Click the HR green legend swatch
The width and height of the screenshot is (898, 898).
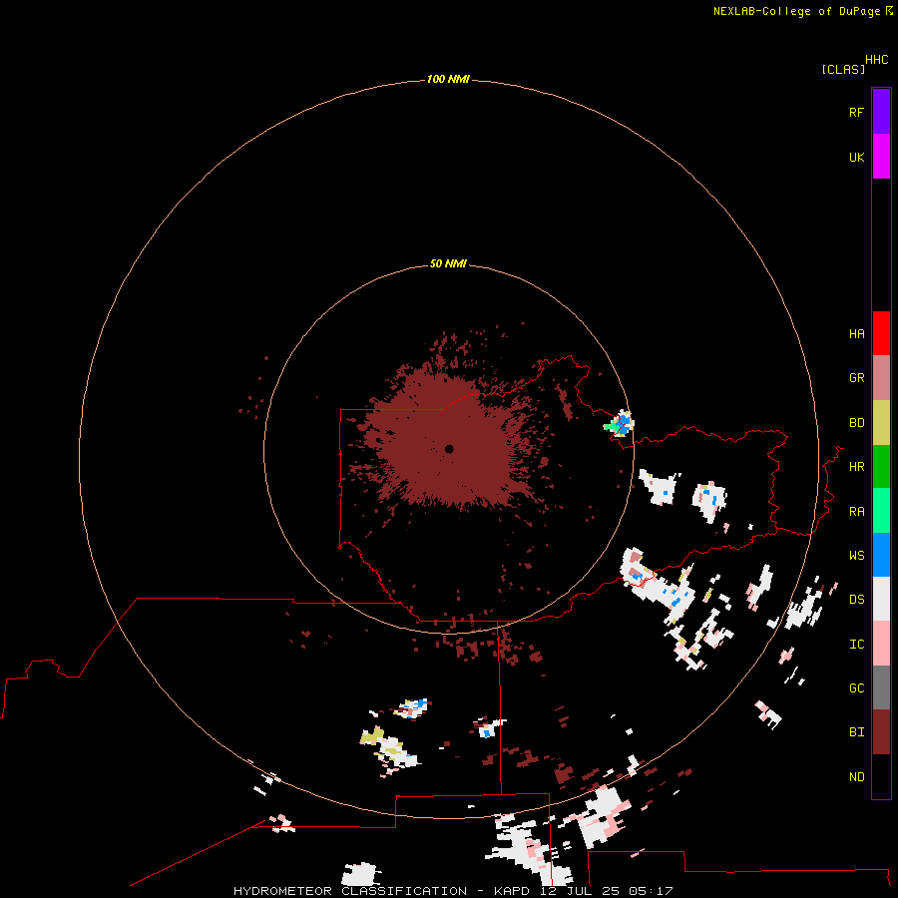click(x=881, y=467)
